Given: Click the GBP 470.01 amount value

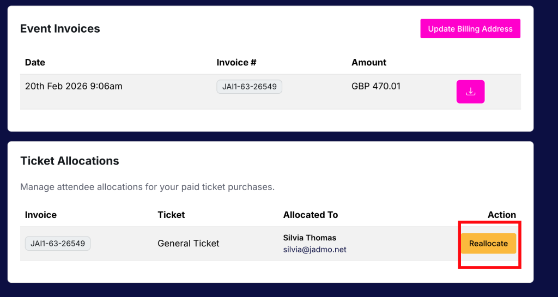Looking at the screenshot, I should point(376,86).
